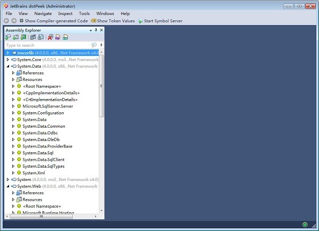Viewport: 319px width, 231px height.
Task: Click the scroll down arrow in Assembly Explorer
Action: (102, 211)
